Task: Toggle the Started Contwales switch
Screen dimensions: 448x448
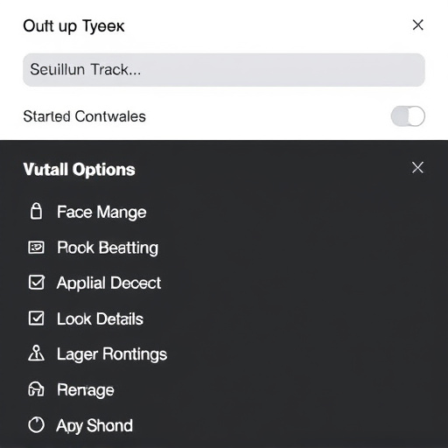Action: pyautogui.click(x=408, y=116)
